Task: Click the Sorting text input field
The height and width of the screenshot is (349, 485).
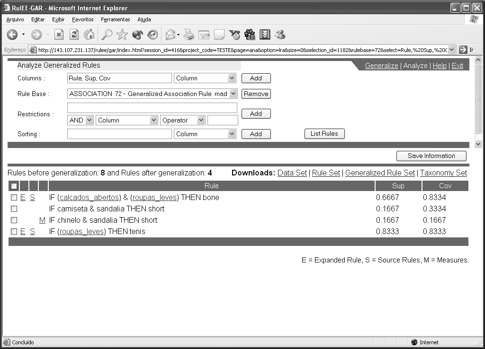Action: 119,134
